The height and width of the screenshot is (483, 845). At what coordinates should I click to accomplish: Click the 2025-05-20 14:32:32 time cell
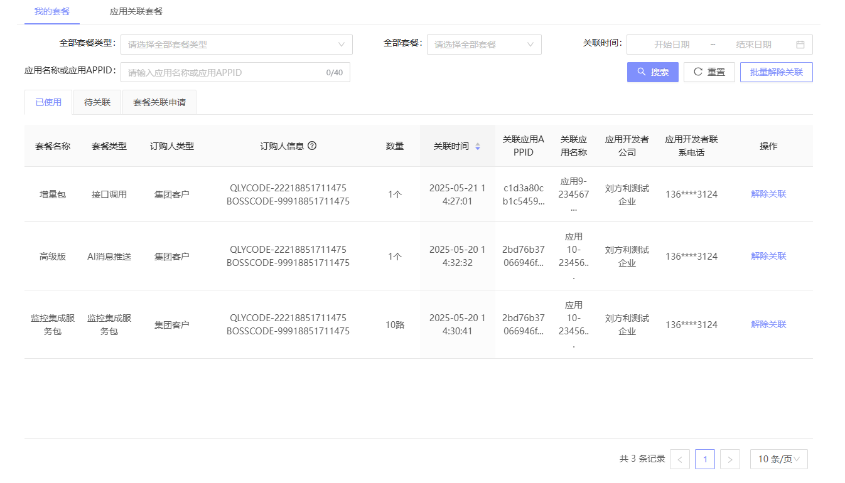pos(458,256)
